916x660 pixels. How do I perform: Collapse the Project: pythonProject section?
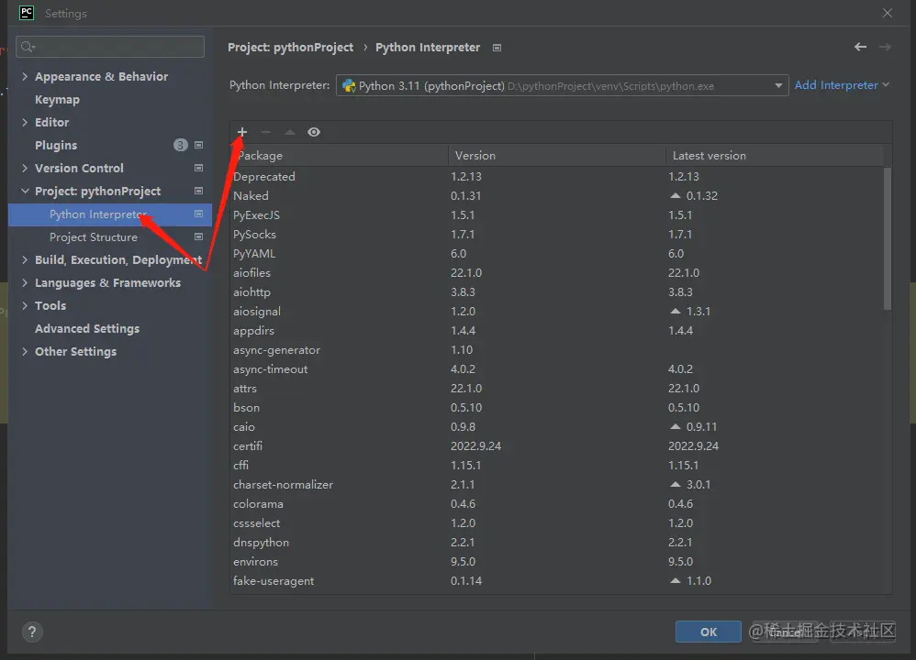pyautogui.click(x=25, y=191)
